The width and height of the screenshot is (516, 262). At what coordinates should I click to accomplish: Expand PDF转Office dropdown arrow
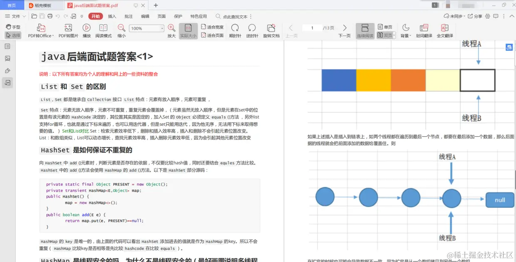[53, 36]
